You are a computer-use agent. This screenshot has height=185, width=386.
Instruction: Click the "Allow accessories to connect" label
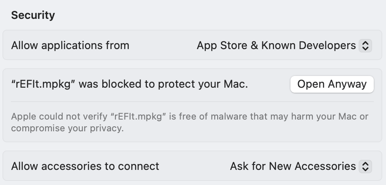(85, 166)
